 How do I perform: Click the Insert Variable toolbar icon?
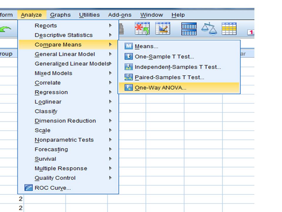(x=162, y=28)
